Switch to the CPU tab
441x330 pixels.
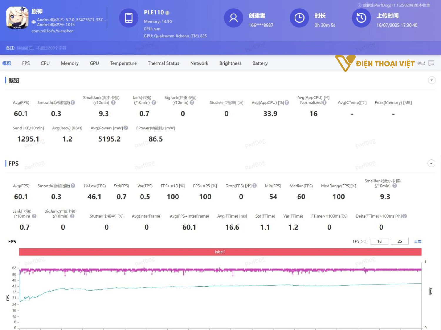click(x=45, y=63)
